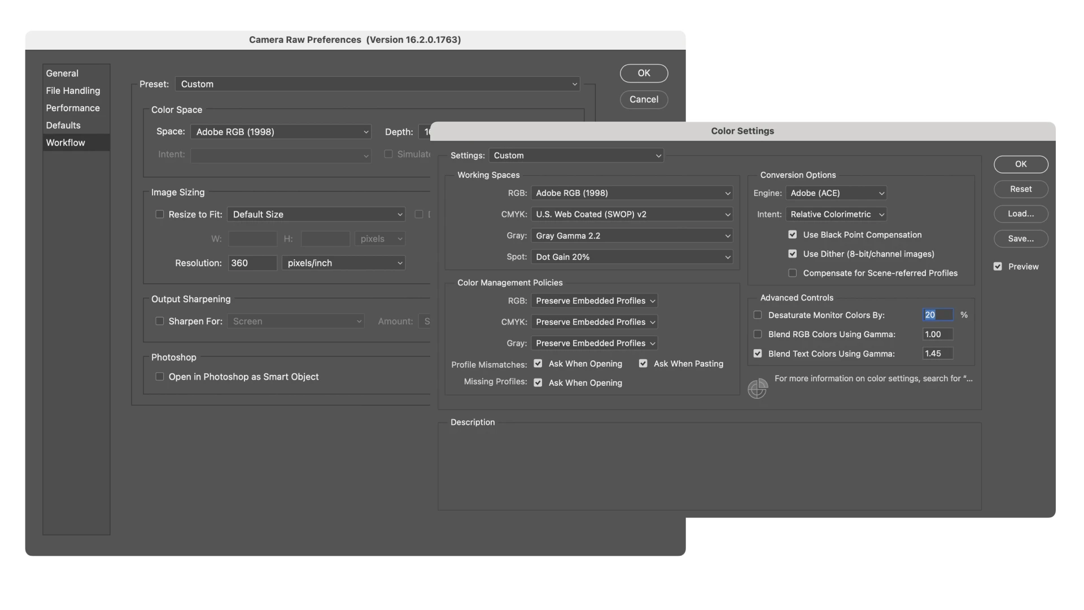This screenshot has height=610, width=1084.
Task: Open CMYK working space dropdown
Action: [632, 215]
